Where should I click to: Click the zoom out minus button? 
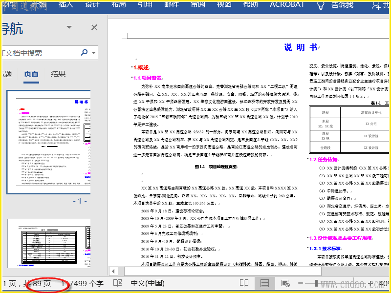301,283
